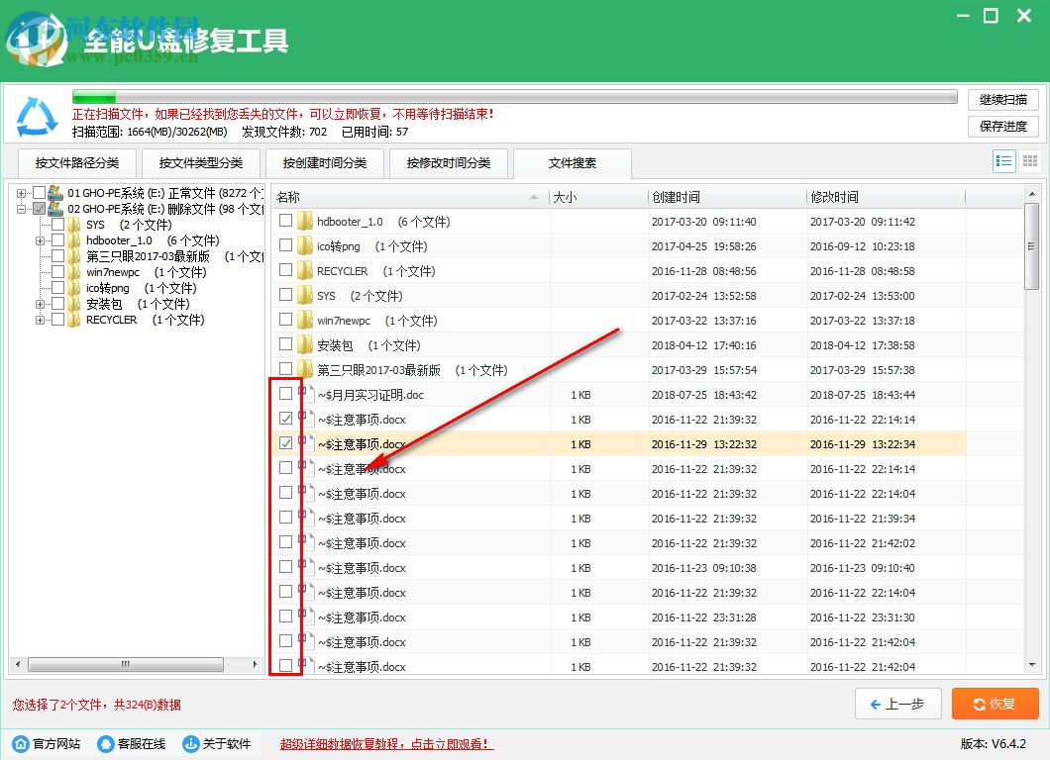This screenshot has height=760, width=1050.
Task: Expand the 01 GHO-PE系统 tree node
Action: pyautogui.click(x=22, y=193)
